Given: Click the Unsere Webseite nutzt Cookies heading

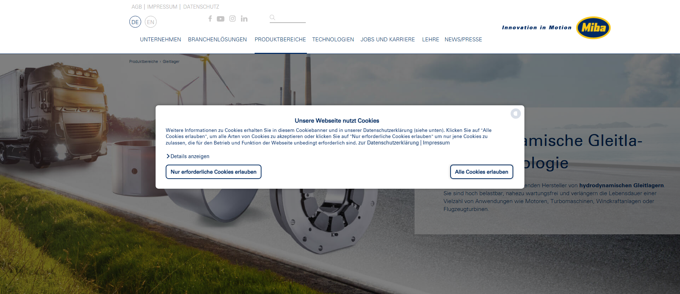Looking at the screenshot, I should tap(337, 121).
